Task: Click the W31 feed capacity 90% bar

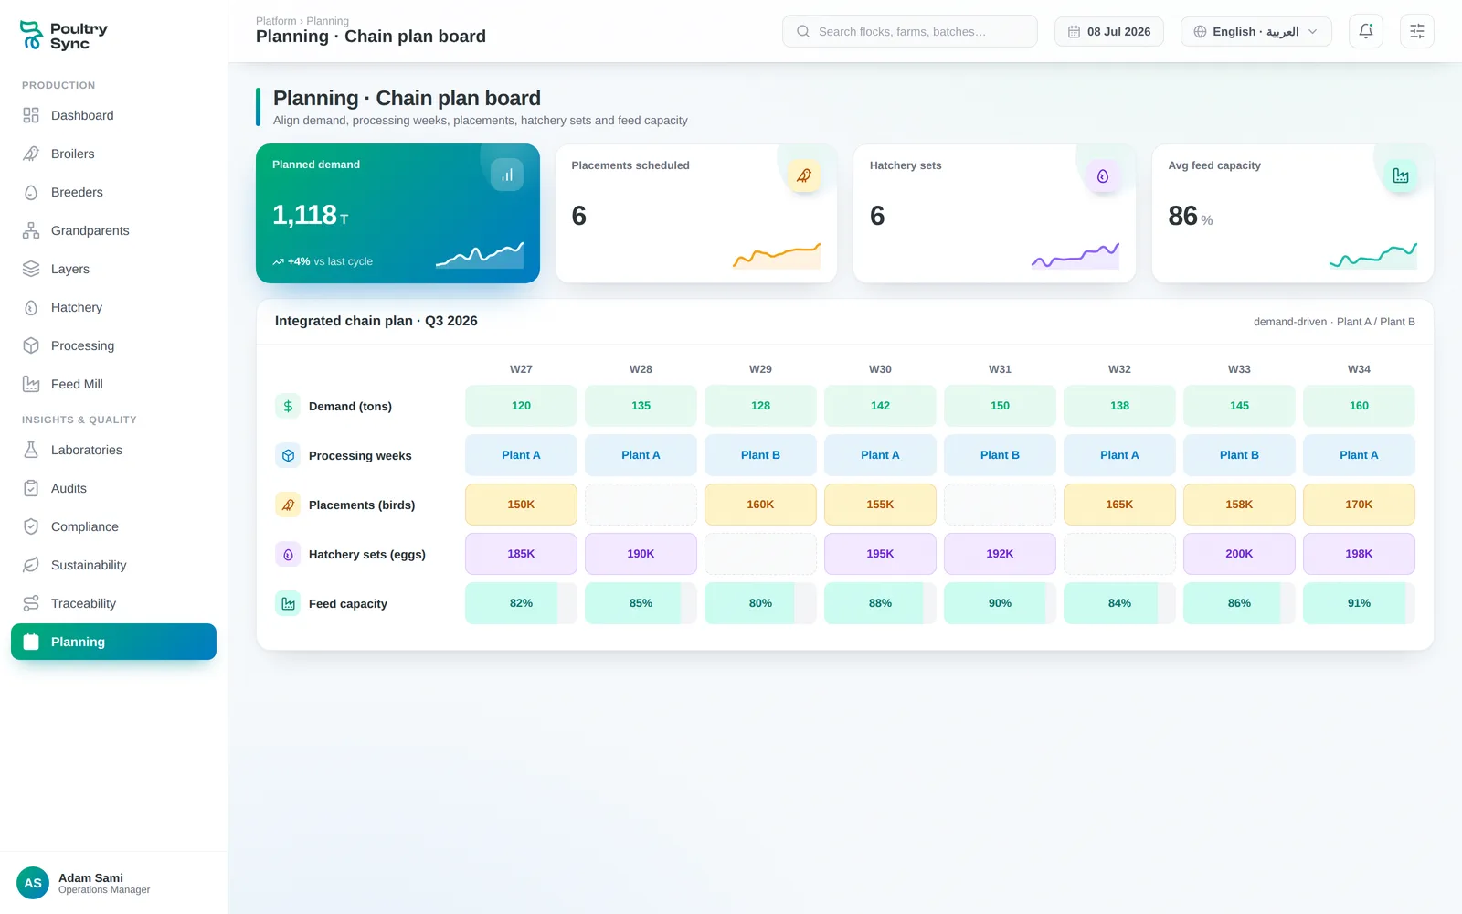Action: pyautogui.click(x=1000, y=603)
